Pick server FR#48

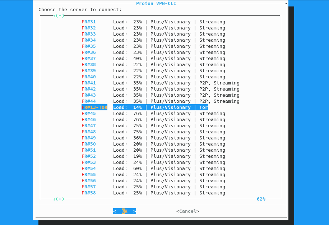tap(153, 132)
